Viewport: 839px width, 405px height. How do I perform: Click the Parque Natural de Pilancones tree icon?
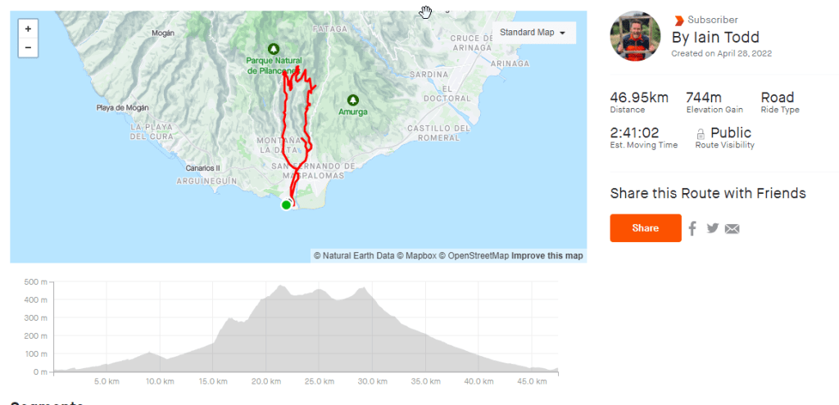tap(272, 48)
